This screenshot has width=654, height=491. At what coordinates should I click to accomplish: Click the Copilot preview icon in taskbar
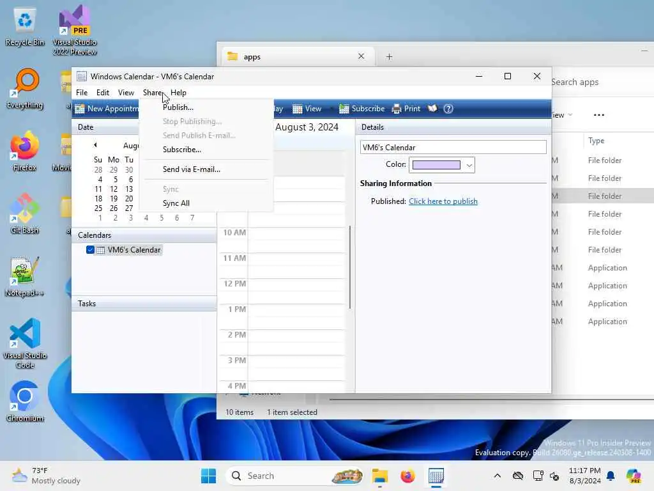(634, 476)
